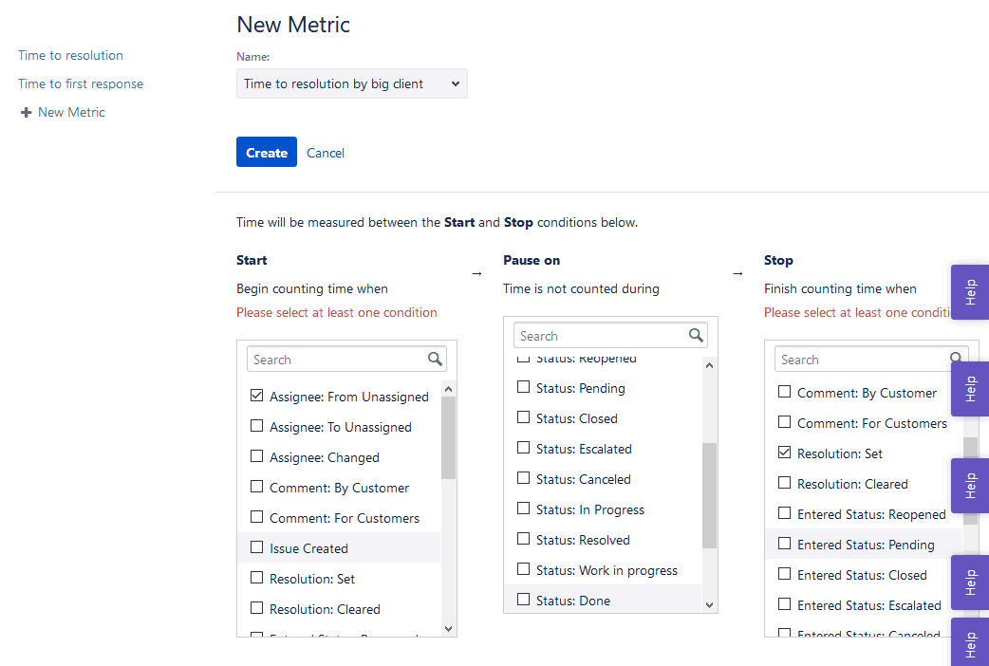
Task: Click the Start list search magnifier icon
Action: (435, 360)
